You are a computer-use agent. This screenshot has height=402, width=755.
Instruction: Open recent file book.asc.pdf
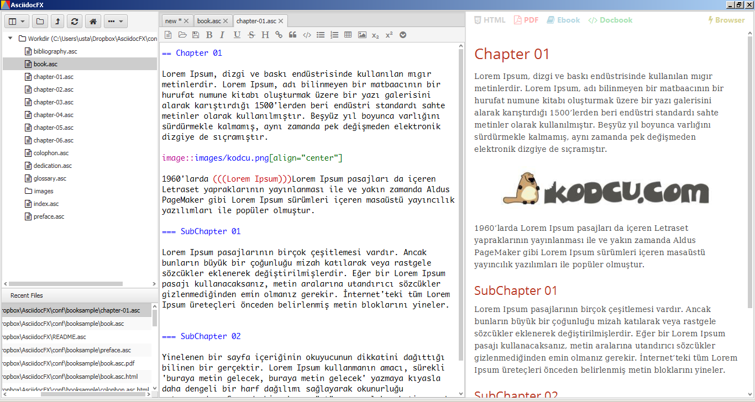(x=76, y=363)
